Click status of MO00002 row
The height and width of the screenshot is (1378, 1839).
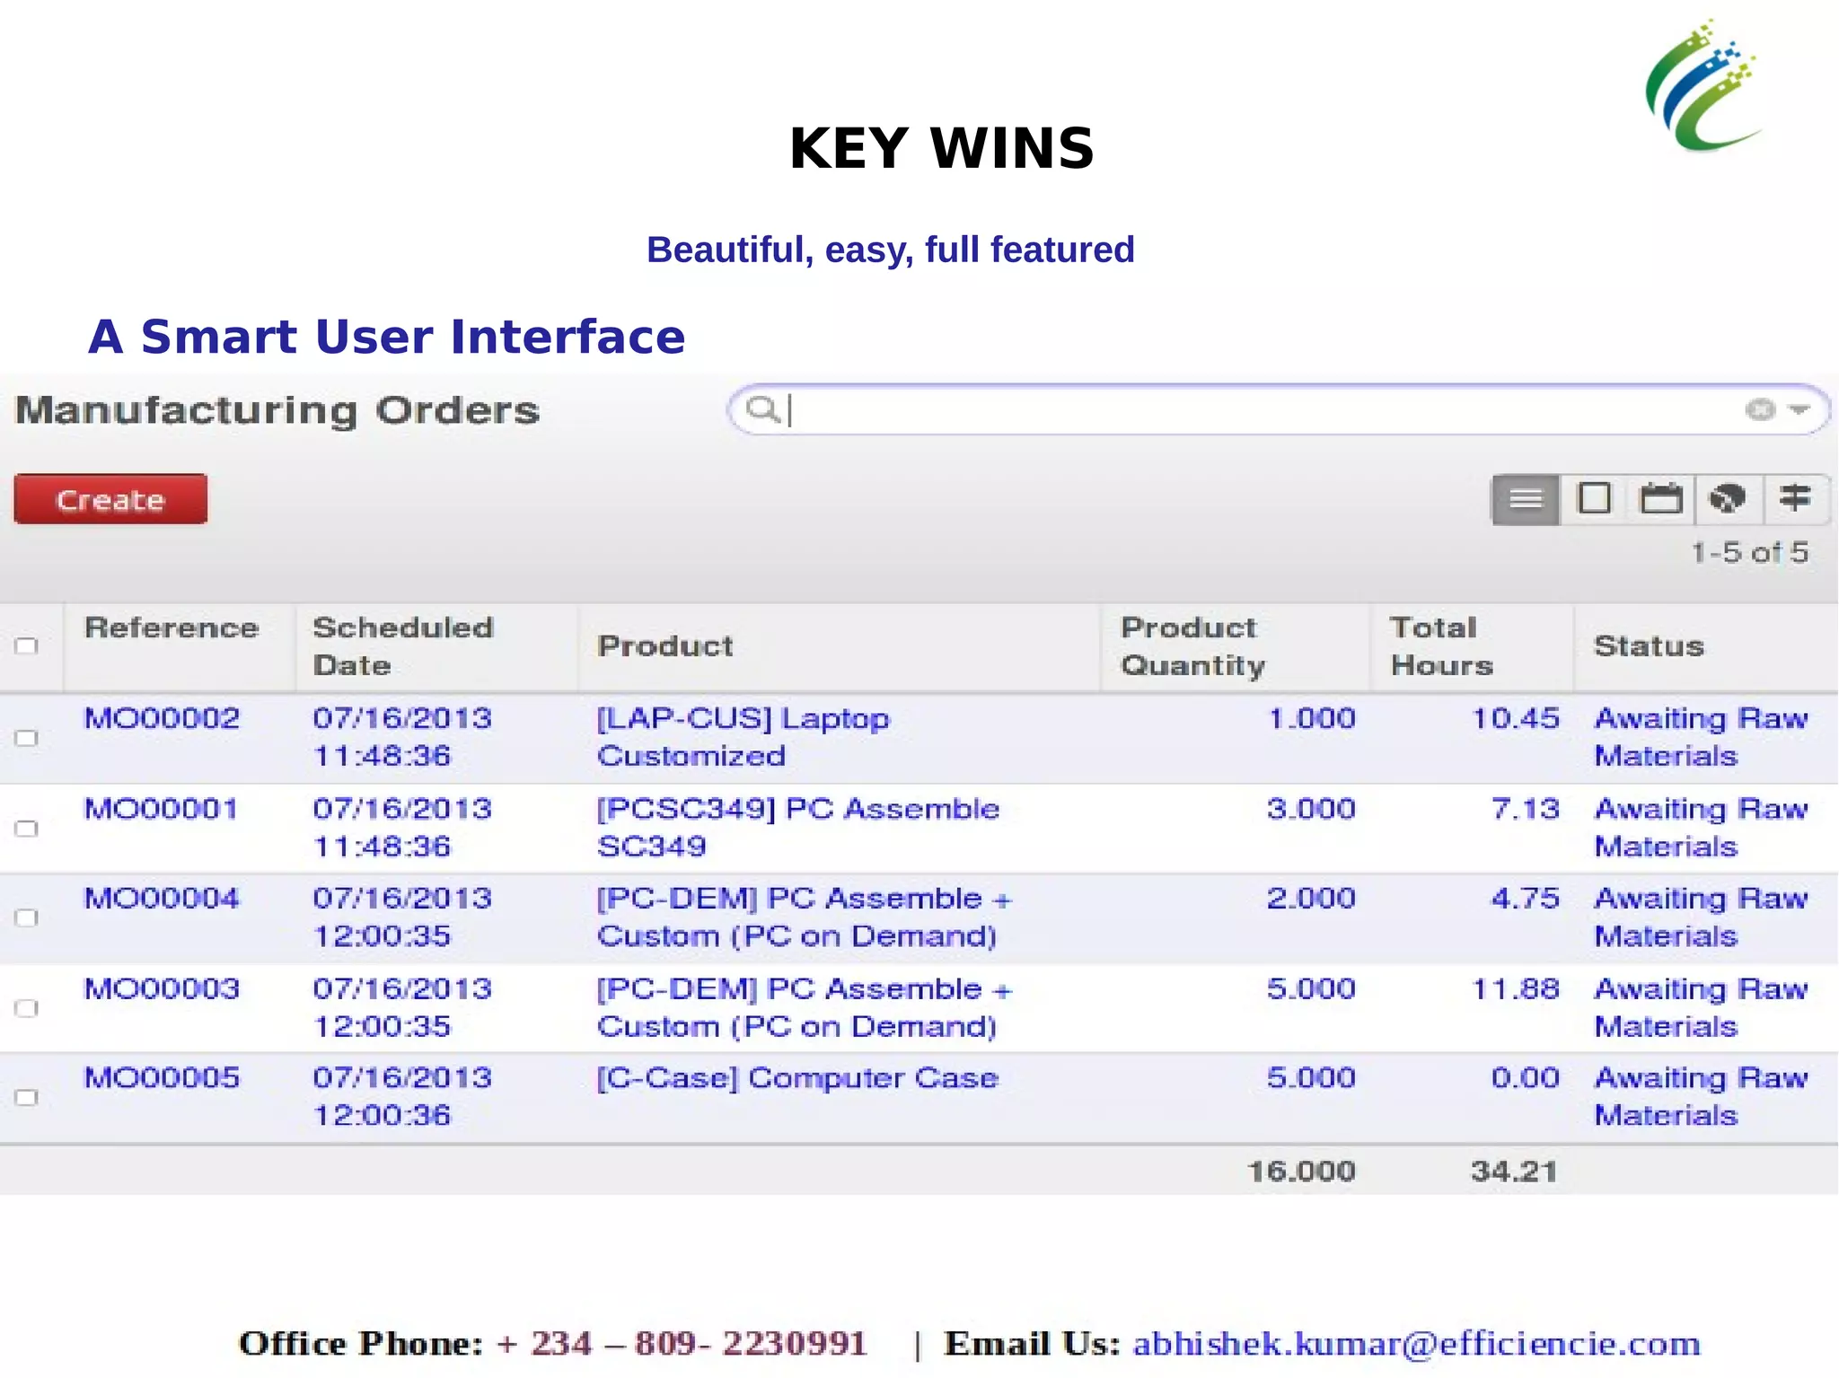click(1701, 737)
